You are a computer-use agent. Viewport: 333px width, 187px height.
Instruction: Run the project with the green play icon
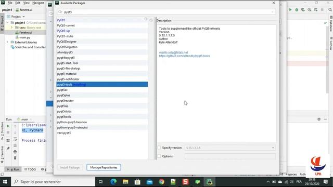(x=290, y=10)
